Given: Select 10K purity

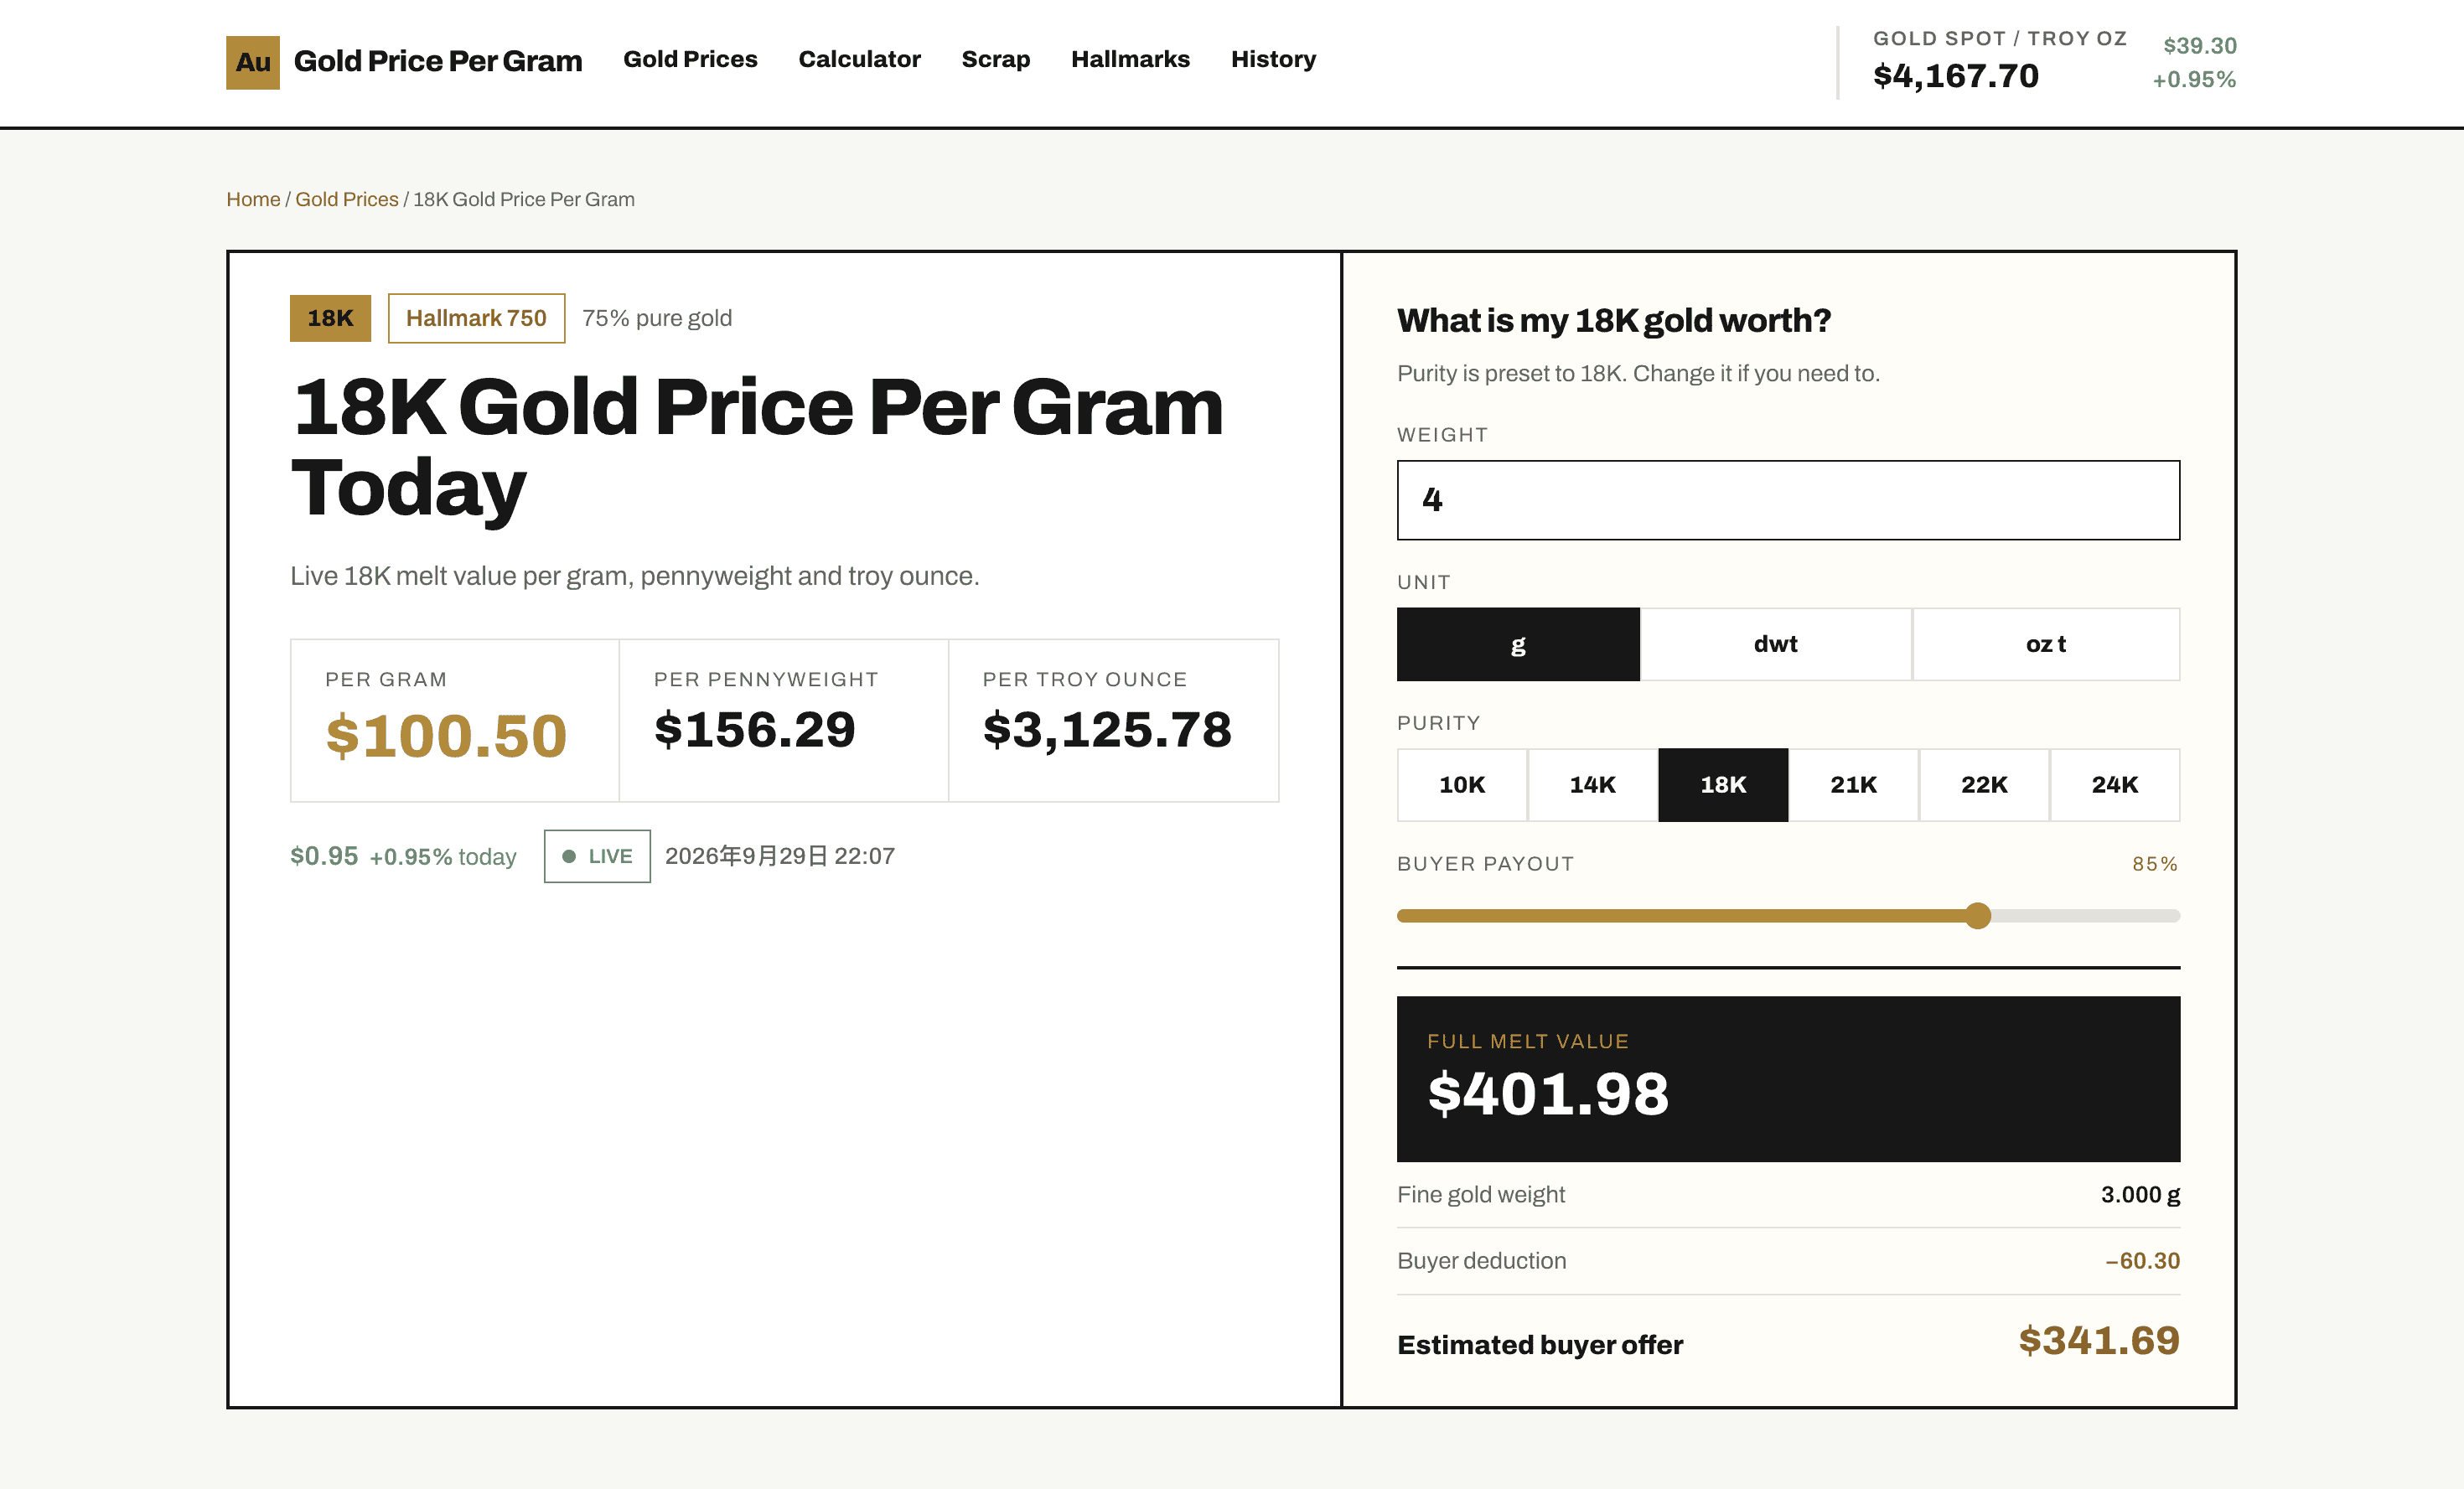Looking at the screenshot, I should click(1462, 785).
